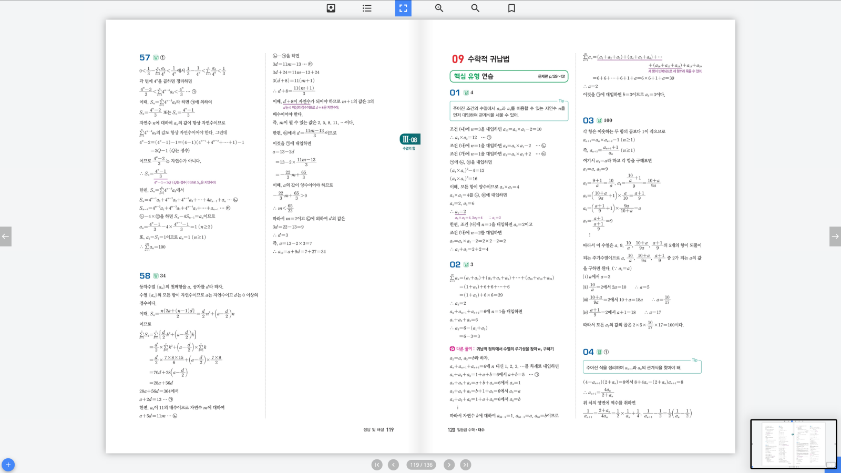Click the left-edge page-turn arrow
The height and width of the screenshot is (473, 841).
tap(6, 236)
